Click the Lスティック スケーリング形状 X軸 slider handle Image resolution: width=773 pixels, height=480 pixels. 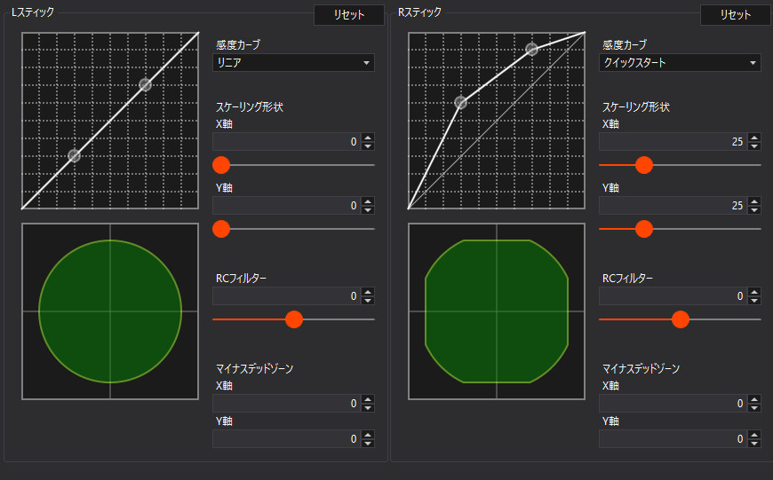pyautogui.click(x=221, y=165)
